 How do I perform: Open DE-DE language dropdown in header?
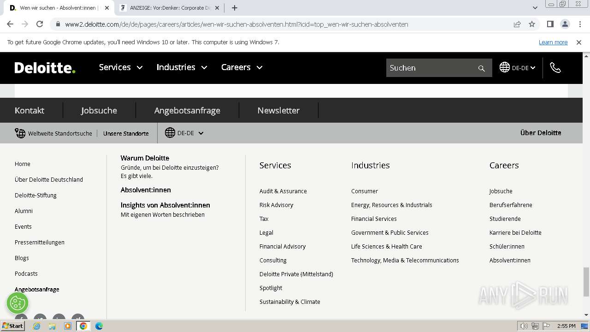[x=517, y=68]
